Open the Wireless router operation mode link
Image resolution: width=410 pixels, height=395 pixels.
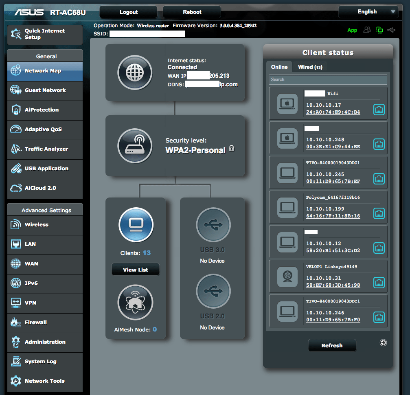153,25
